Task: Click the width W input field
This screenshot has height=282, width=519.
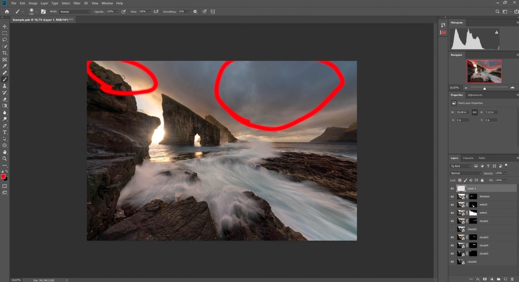Action: [463, 112]
